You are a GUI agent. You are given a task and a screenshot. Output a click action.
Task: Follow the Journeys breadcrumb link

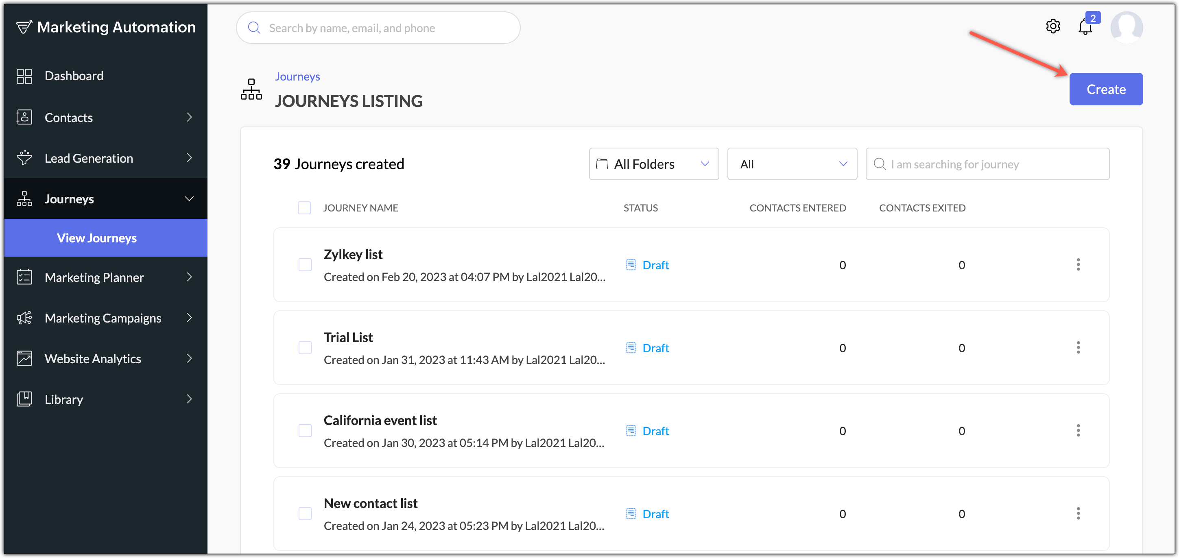point(297,76)
